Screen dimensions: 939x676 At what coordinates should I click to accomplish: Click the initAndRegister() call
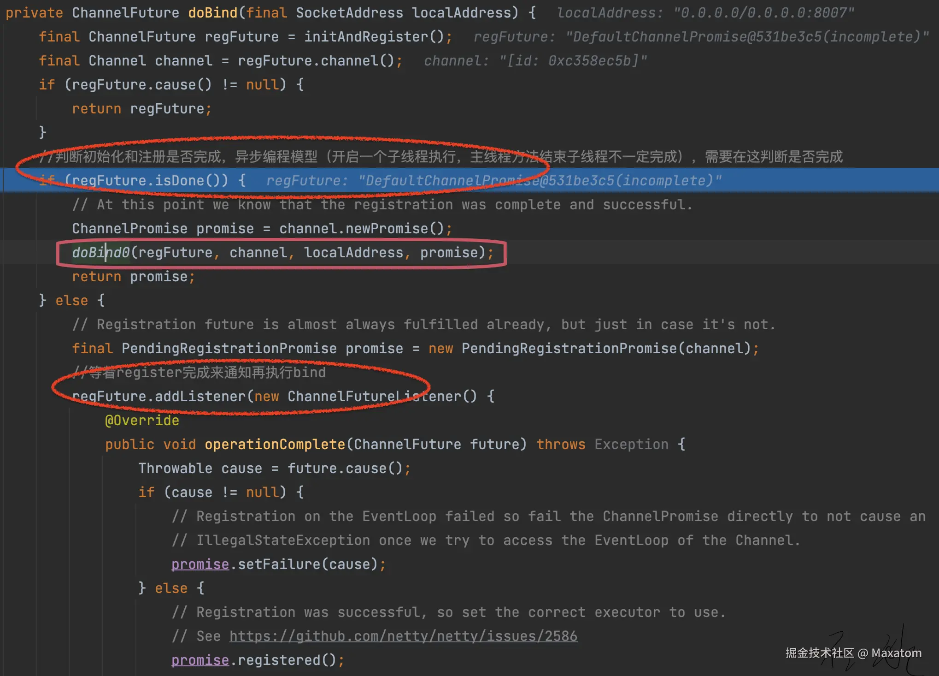[x=374, y=36]
